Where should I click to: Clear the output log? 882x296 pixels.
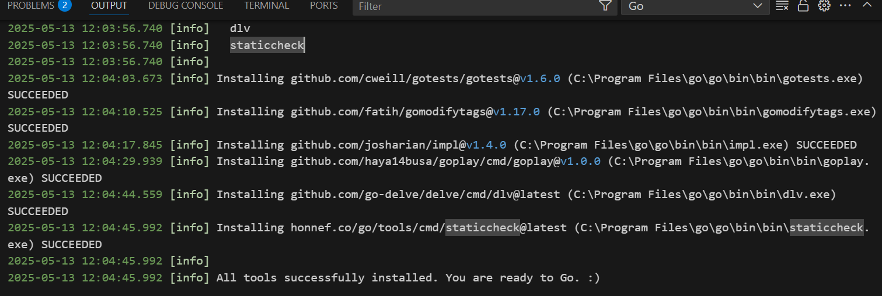(782, 6)
